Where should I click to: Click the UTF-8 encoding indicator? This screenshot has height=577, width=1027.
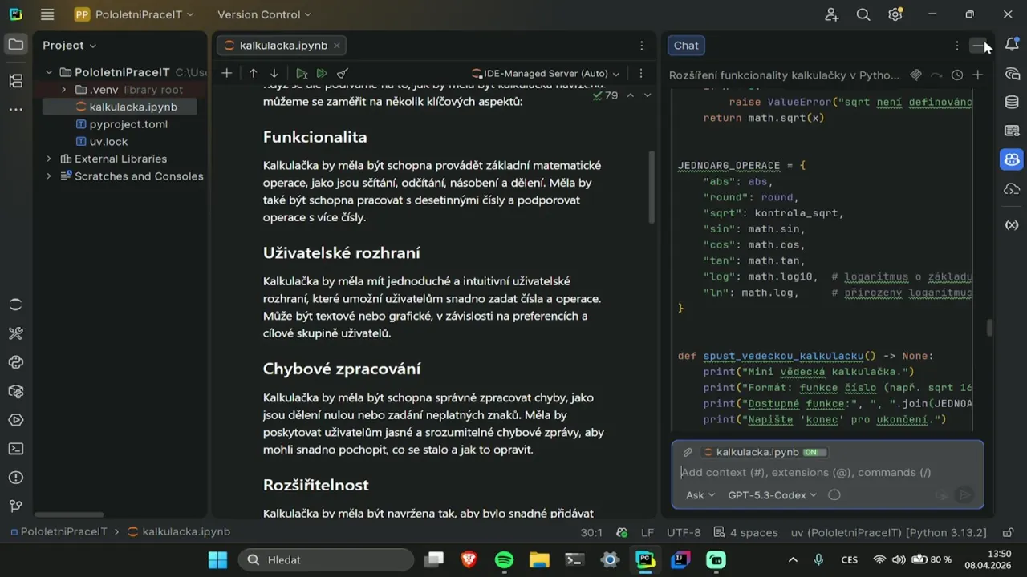[x=684, y=532]
